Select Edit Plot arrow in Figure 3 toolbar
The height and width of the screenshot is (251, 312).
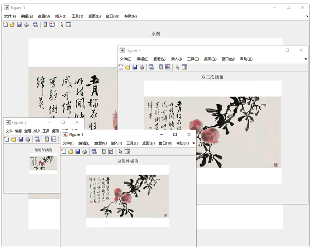[x=120, y=151]
